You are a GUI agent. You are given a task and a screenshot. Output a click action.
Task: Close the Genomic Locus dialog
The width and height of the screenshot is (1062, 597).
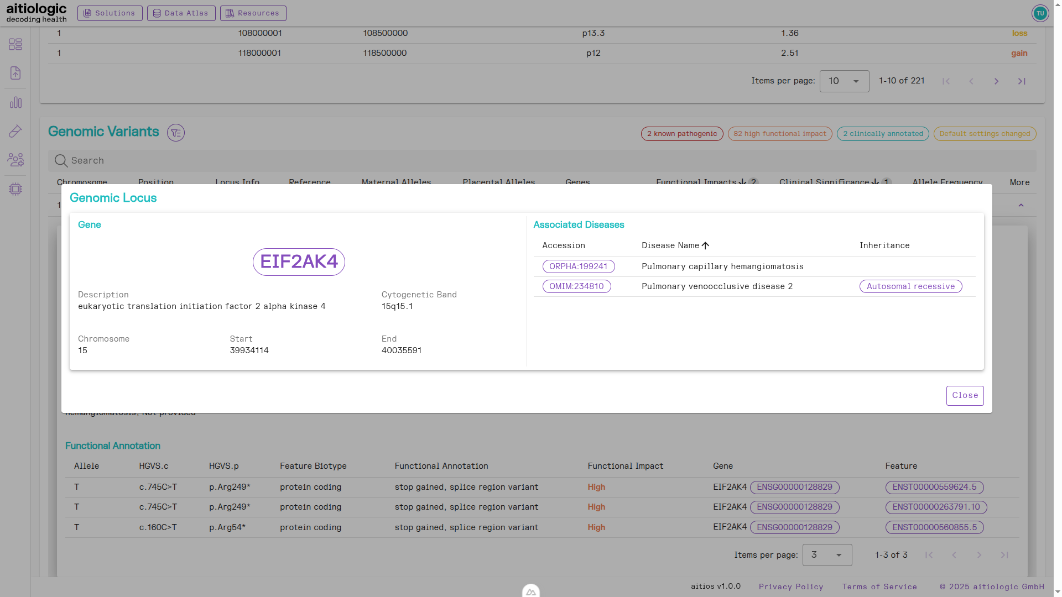tap(965, 396)
